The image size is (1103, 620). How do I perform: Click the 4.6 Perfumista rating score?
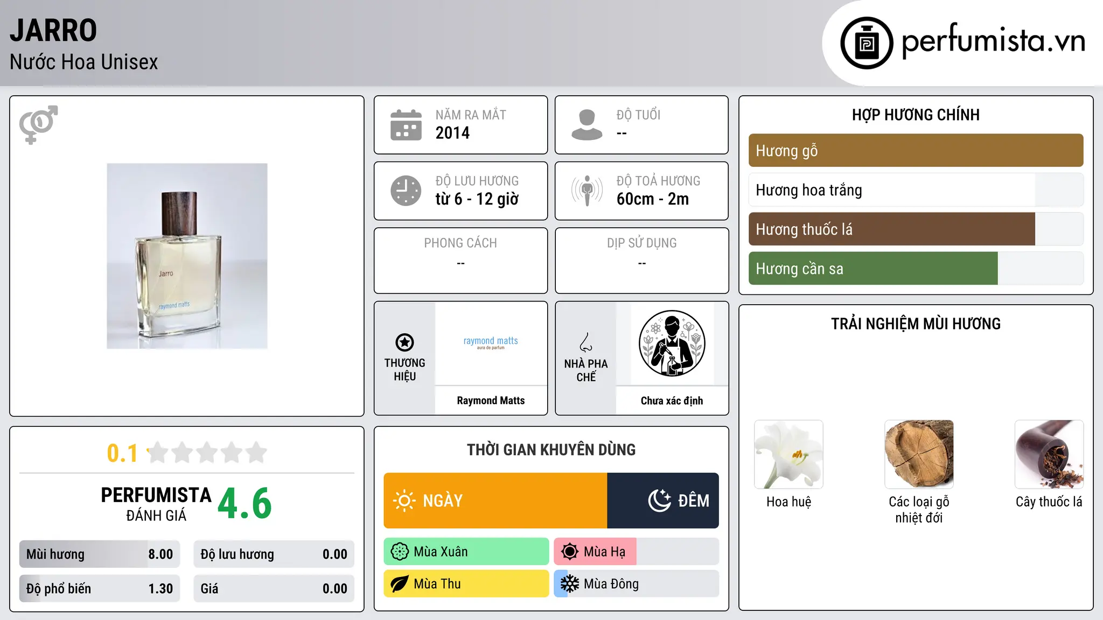point(245,503)
